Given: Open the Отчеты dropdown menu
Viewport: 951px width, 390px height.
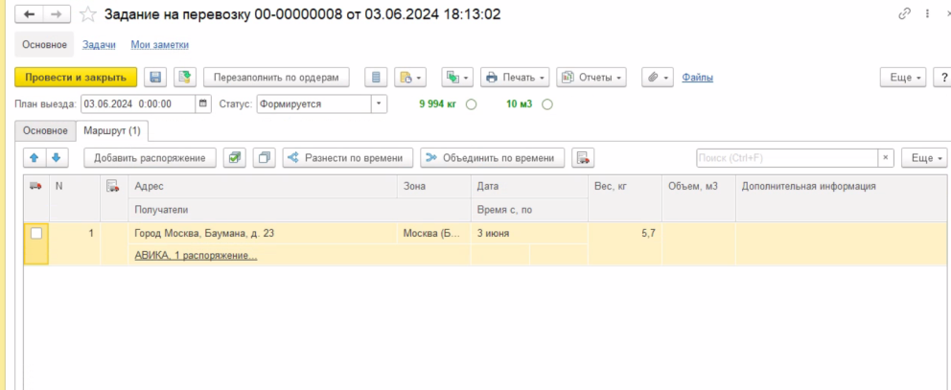Looking at the screenshot, I should coord(591,78).
